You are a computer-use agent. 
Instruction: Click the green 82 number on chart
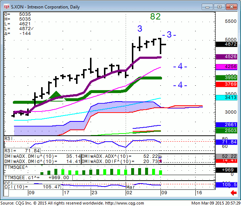pos(155,17)
